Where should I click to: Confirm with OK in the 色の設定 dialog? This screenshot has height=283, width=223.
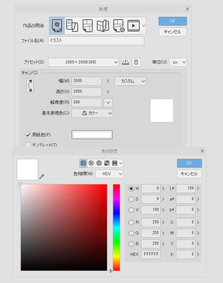189,163
